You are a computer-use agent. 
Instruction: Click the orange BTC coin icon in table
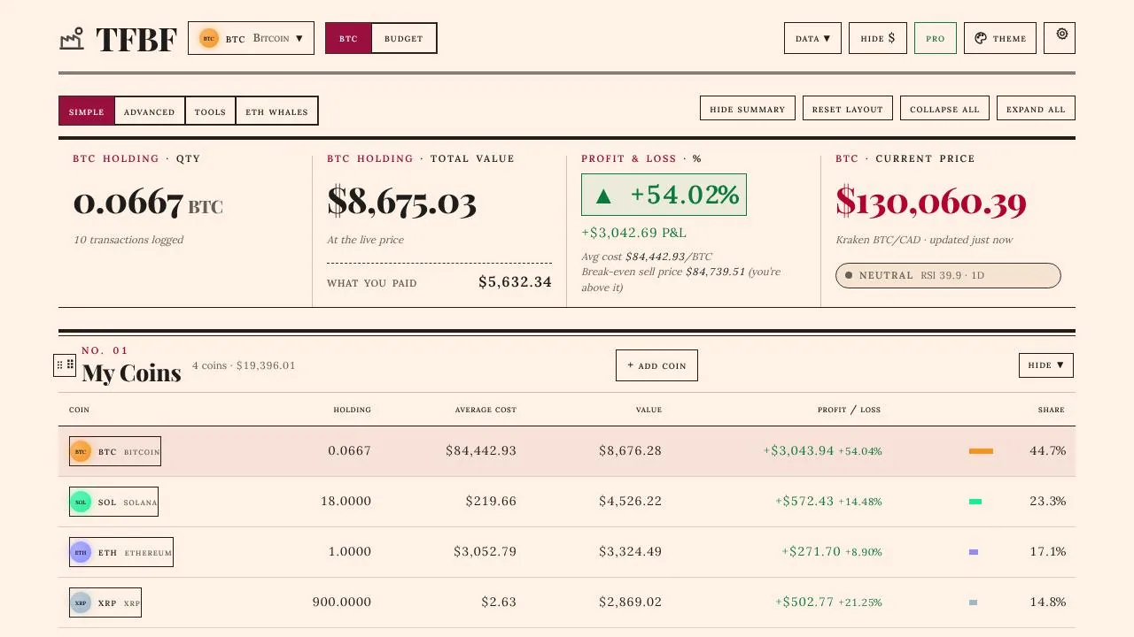(81, 451)
